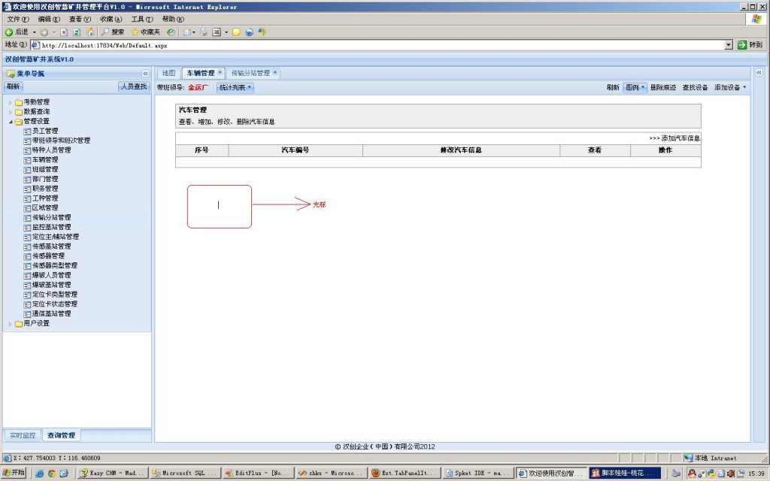Switch to EditPlus in the taskbar
This screenshot has width=770, height=481.
257,473
